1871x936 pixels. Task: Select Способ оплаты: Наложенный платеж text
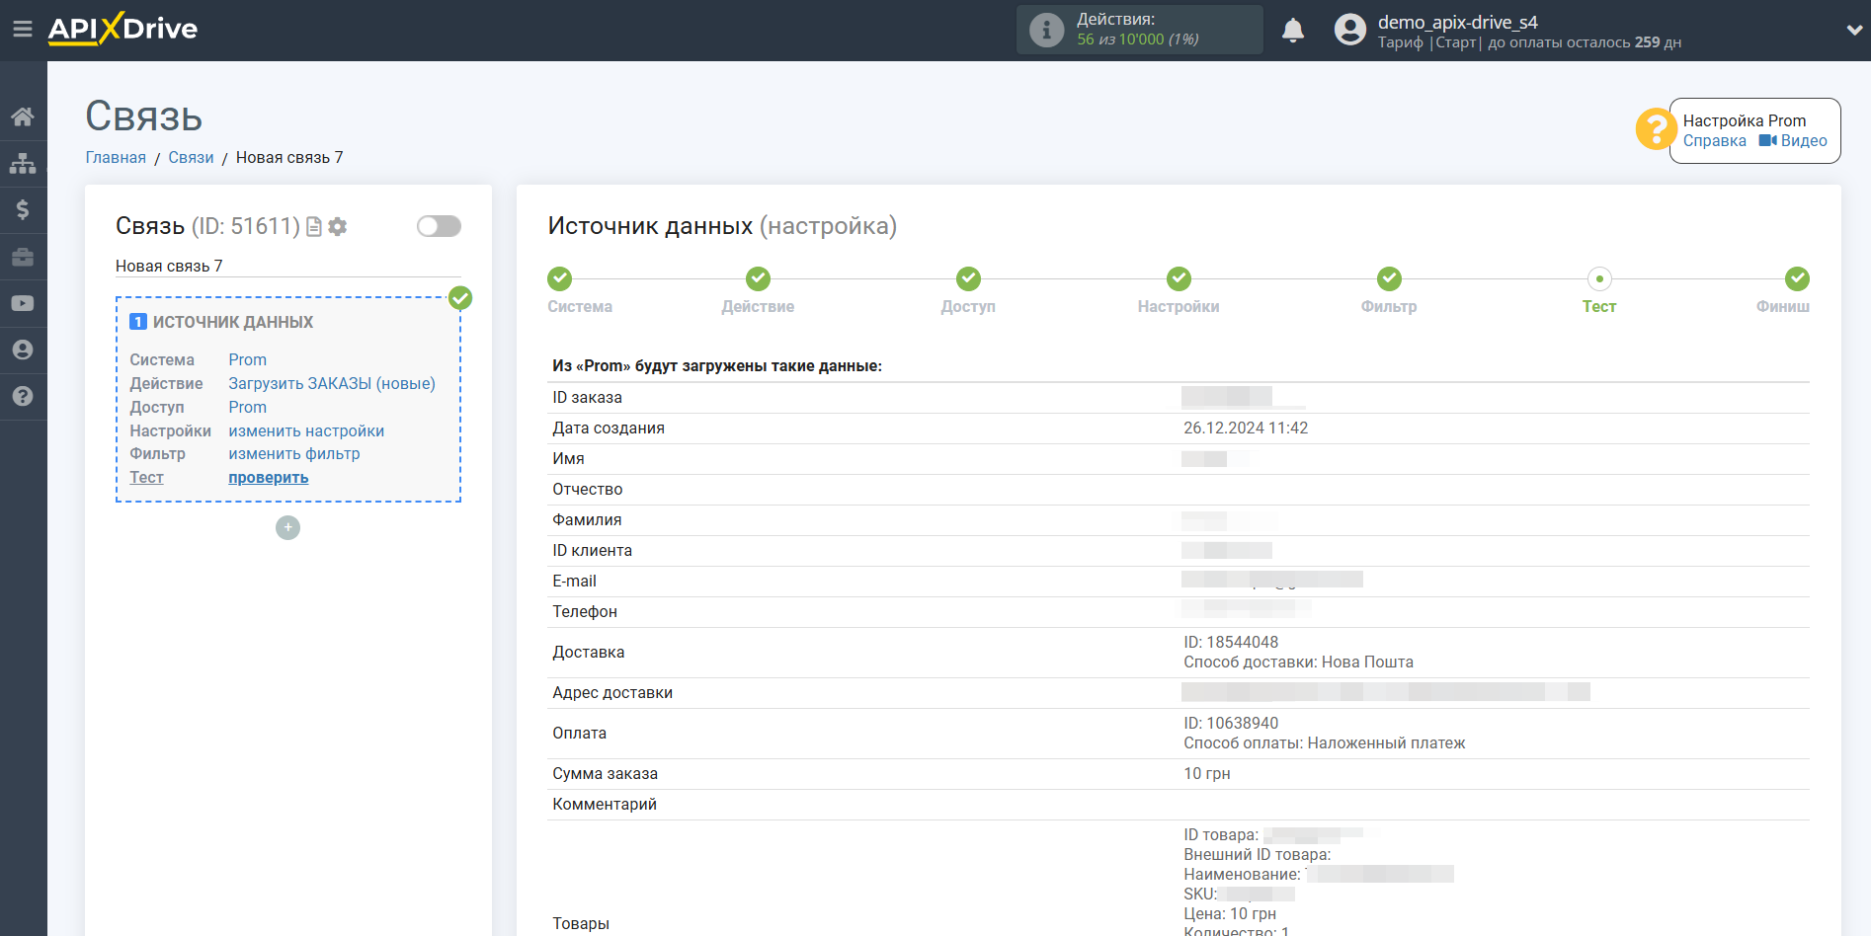pos(1325,743)
